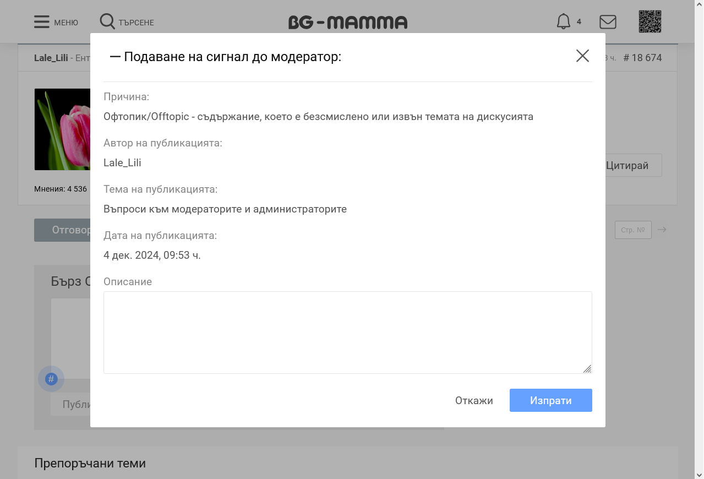Click the BG-Mamma logo
The width and height of the screenshot is (704, 479).
[x=348, y=23]
